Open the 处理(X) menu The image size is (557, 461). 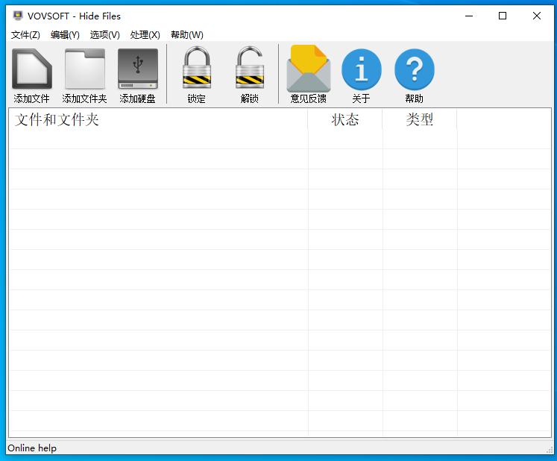tap(145, 35)
